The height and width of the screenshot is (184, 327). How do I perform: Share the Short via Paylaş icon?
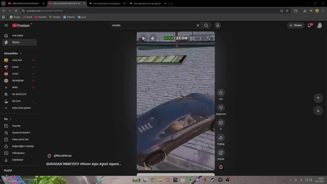[x=221, y=138]
